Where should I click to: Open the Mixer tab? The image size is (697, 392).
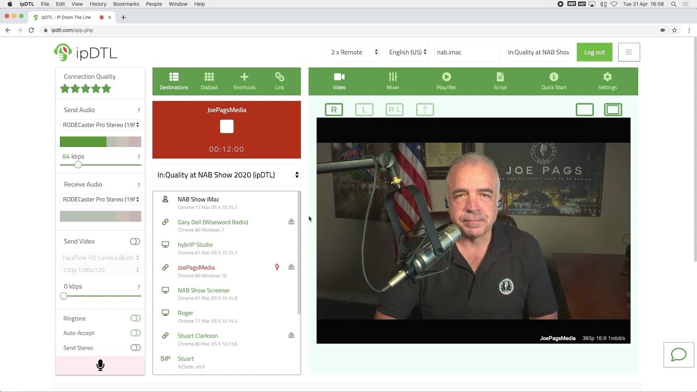(x=393, y=81)
